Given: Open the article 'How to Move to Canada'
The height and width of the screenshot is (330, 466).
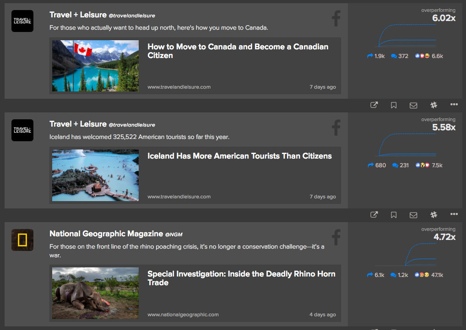Looking at the screenshot, I should click(x=237, y=51).
